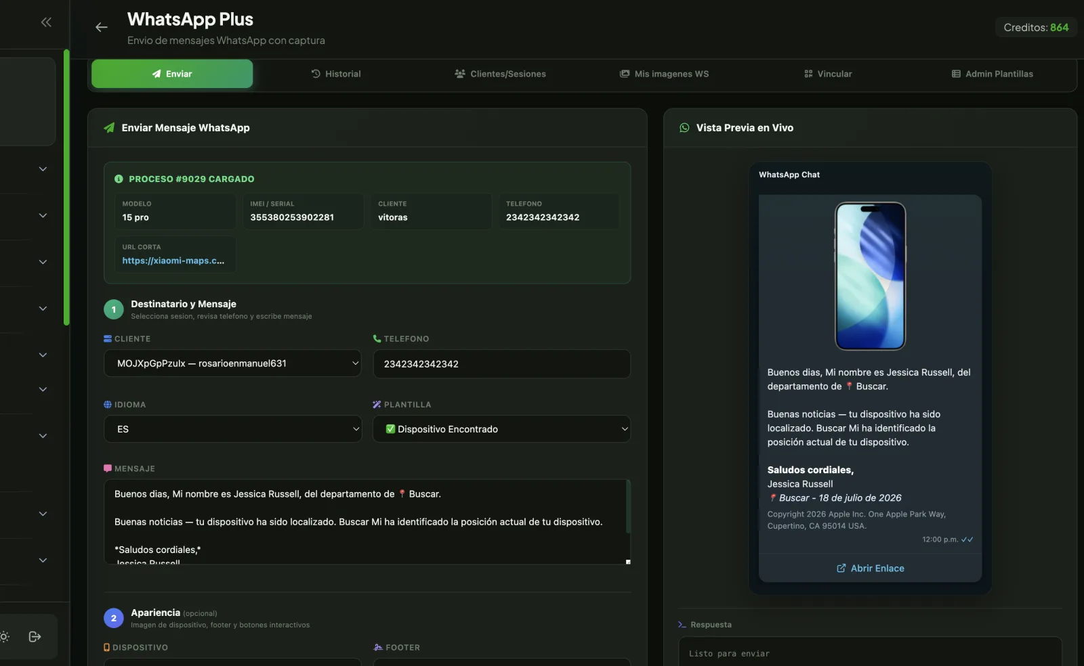Click the paper plane icon beside Enviar Mensaje WhatsApp
The image size is (1084, 666).
pos(109,128)
